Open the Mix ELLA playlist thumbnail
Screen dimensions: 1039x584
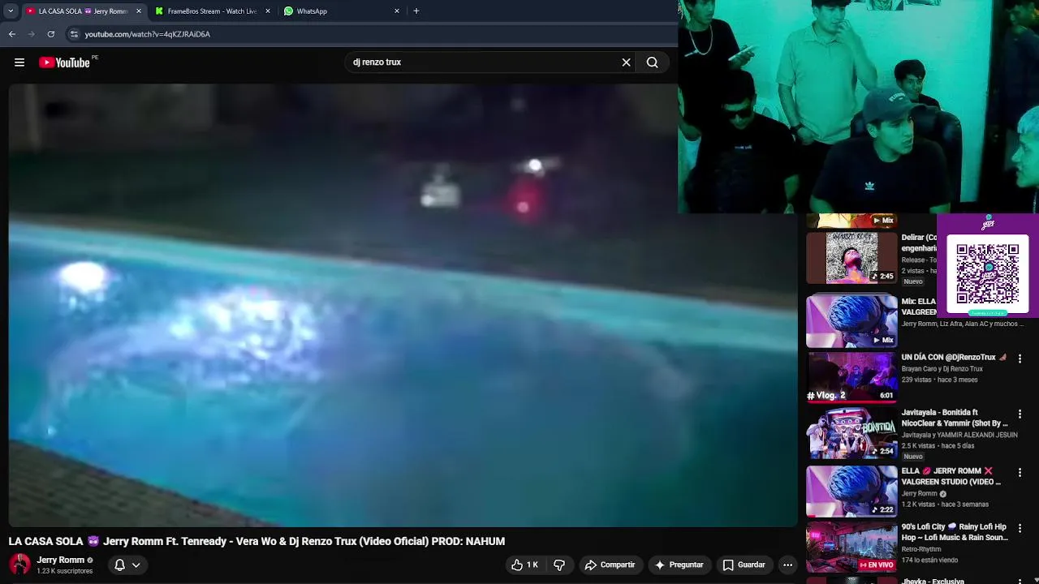(851, 321)
